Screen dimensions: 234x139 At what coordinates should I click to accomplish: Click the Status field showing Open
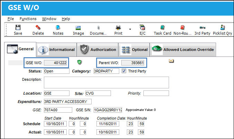pyautogui.click(x=57, y=71)
